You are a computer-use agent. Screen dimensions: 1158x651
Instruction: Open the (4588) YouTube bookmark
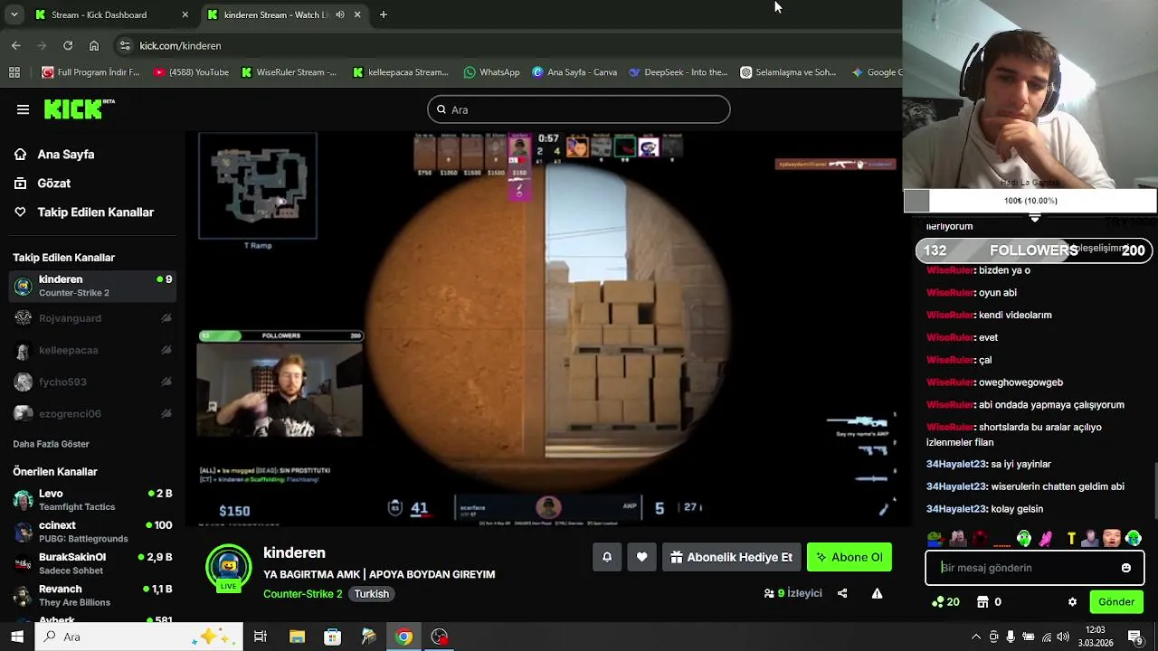pos(191,72)
